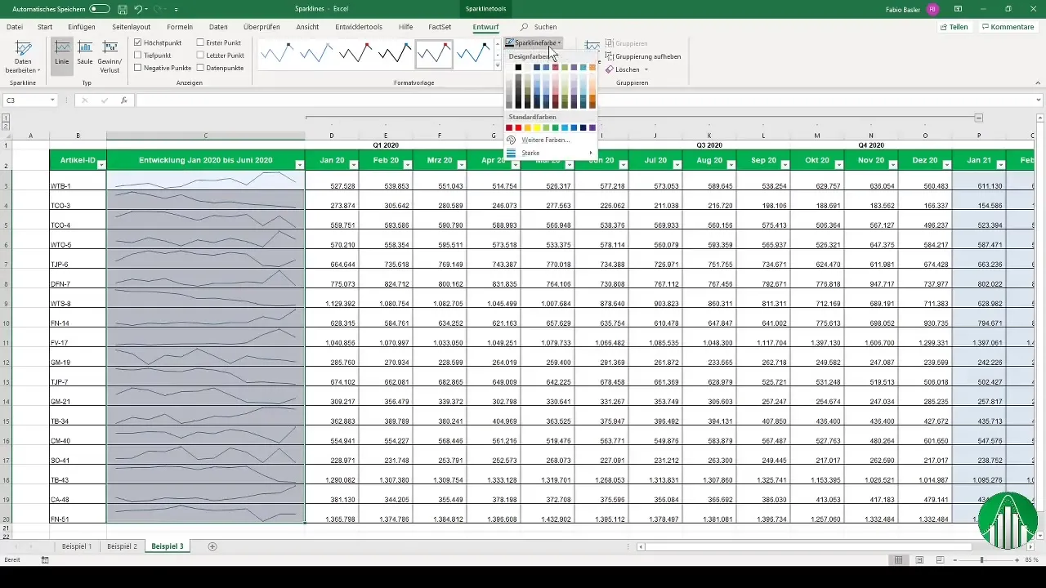Open Feb 20 column filter dropdown
Image resolution: width=1046 pixels, height=588 pixels.
tap(407, 164)
